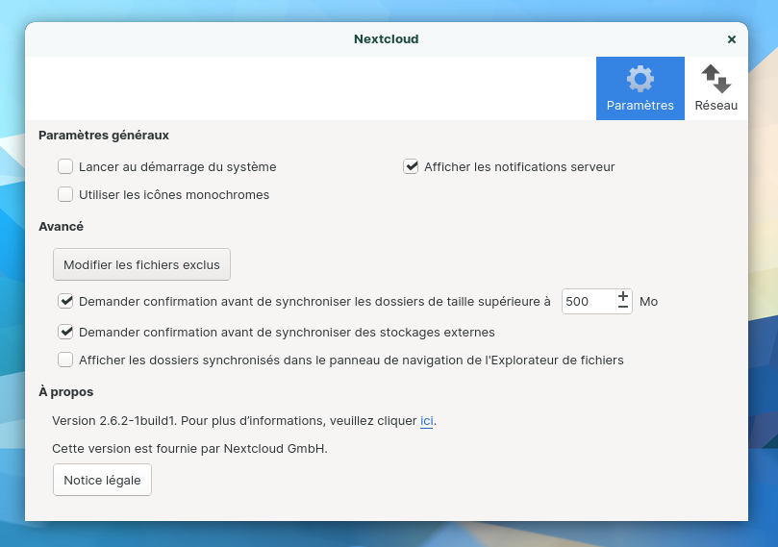Increase folder size limit with plus button
This screenshot has width=778, height=547.
click(623, 295)
